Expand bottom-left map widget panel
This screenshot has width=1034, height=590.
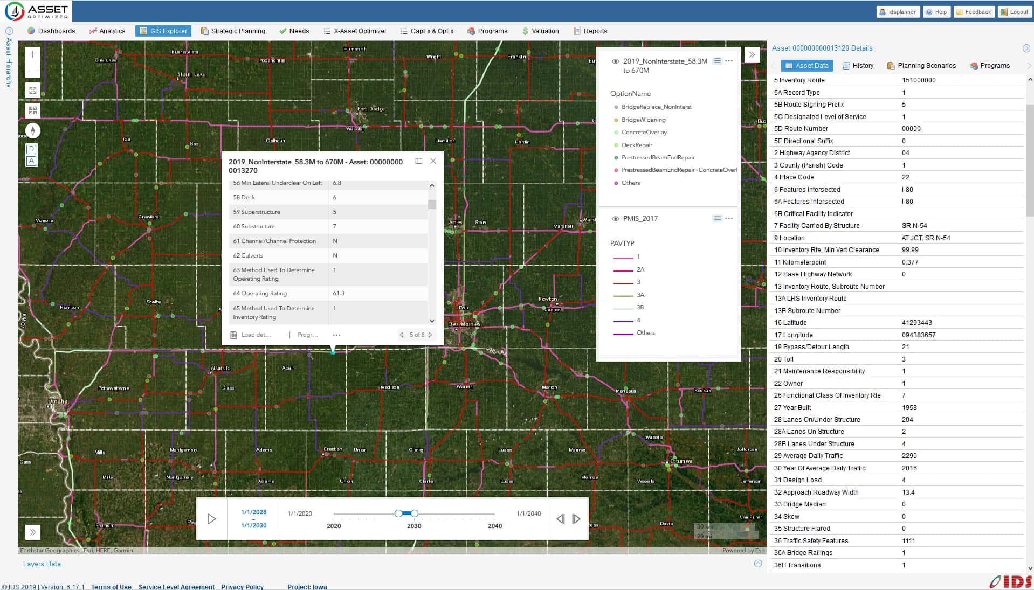coord(32,532)
